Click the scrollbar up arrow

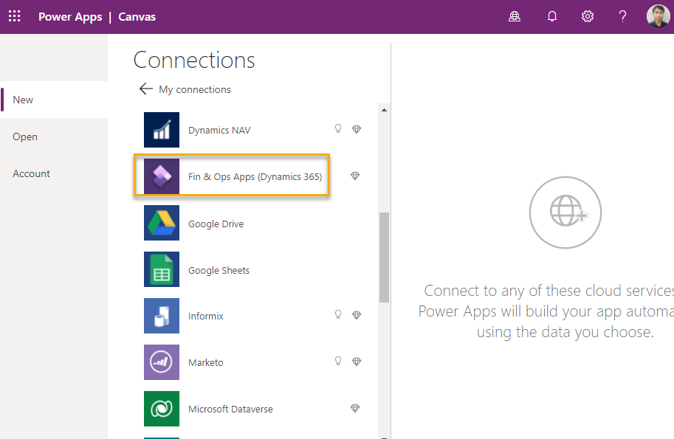tap(385, 111)
